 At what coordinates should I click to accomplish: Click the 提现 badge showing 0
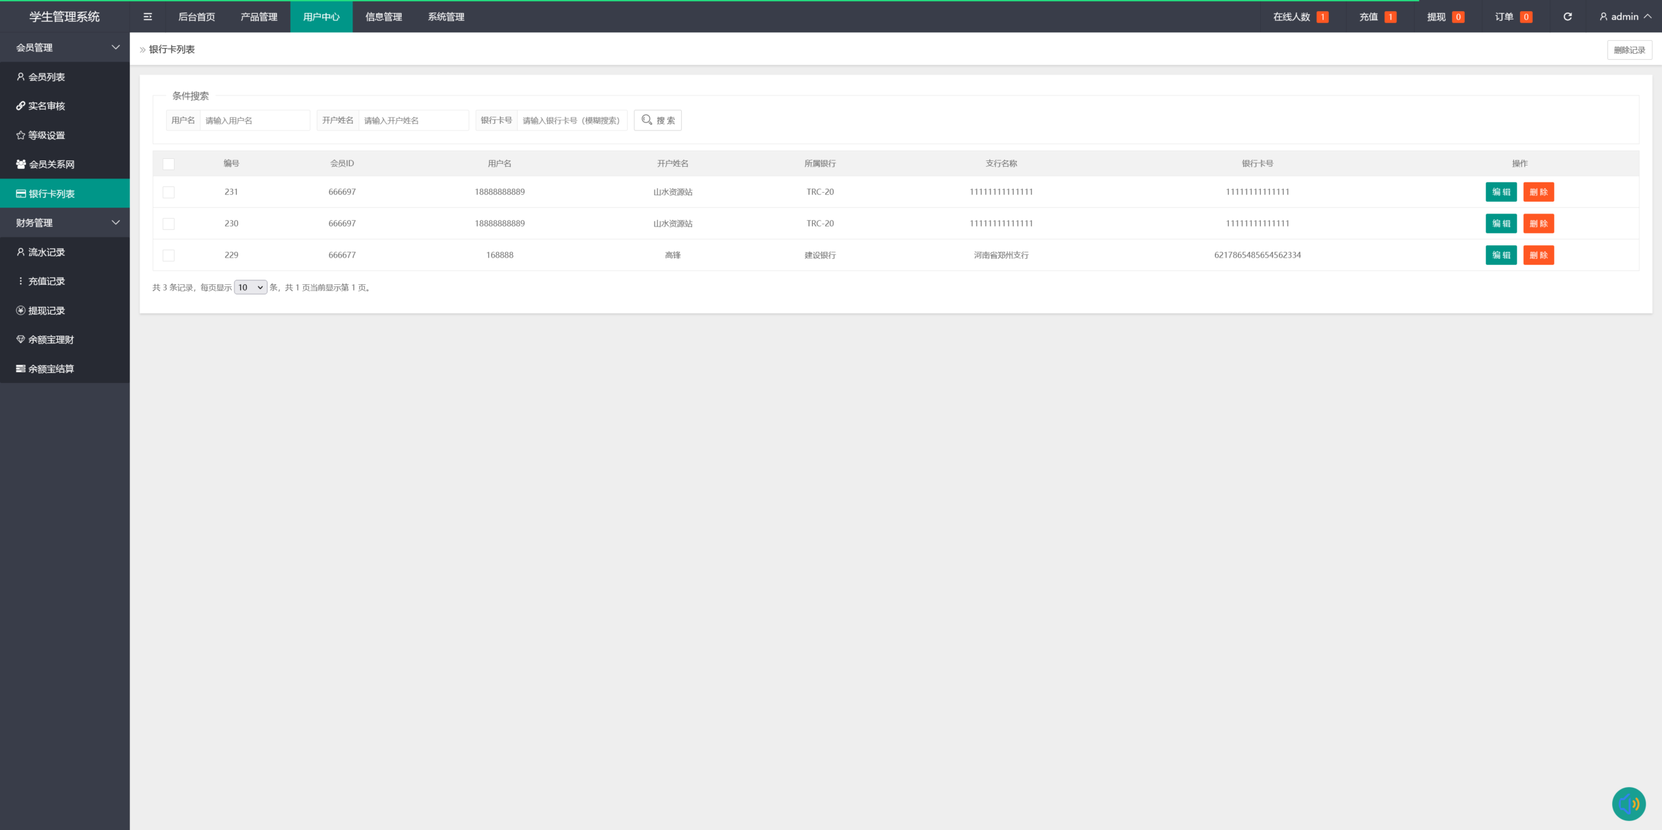(1458, 17)
